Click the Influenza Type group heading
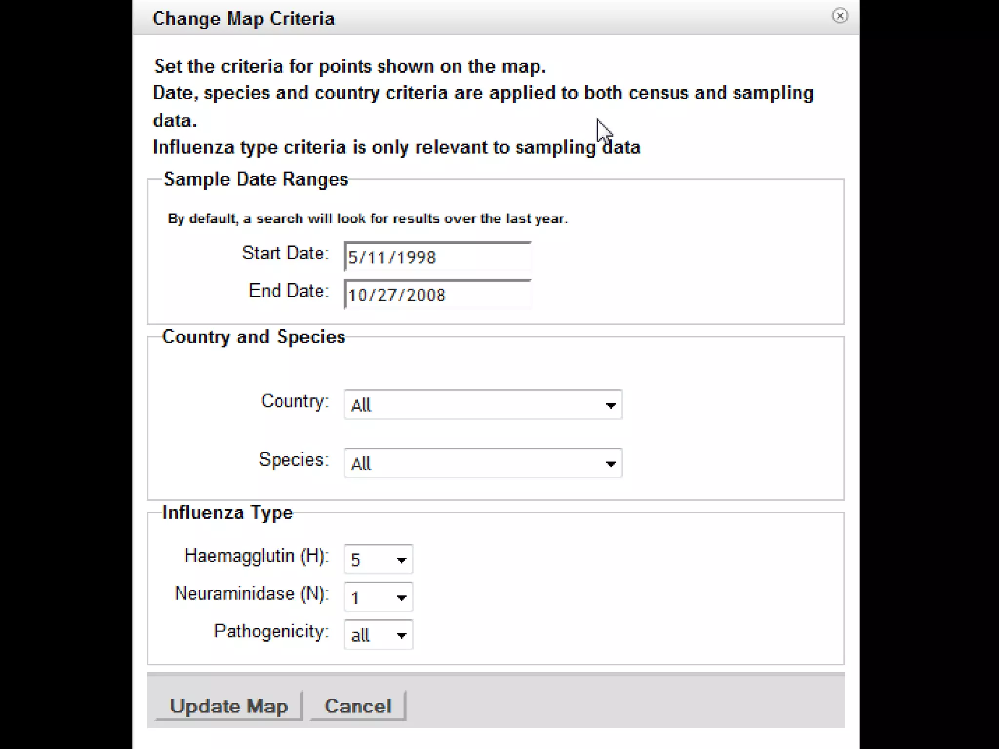 pos(227,512)
